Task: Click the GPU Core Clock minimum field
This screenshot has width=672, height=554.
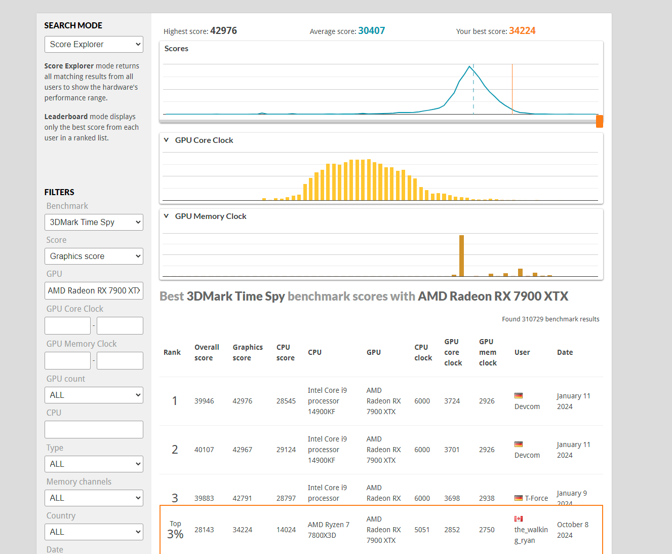Action: click(x=67, y=326)
